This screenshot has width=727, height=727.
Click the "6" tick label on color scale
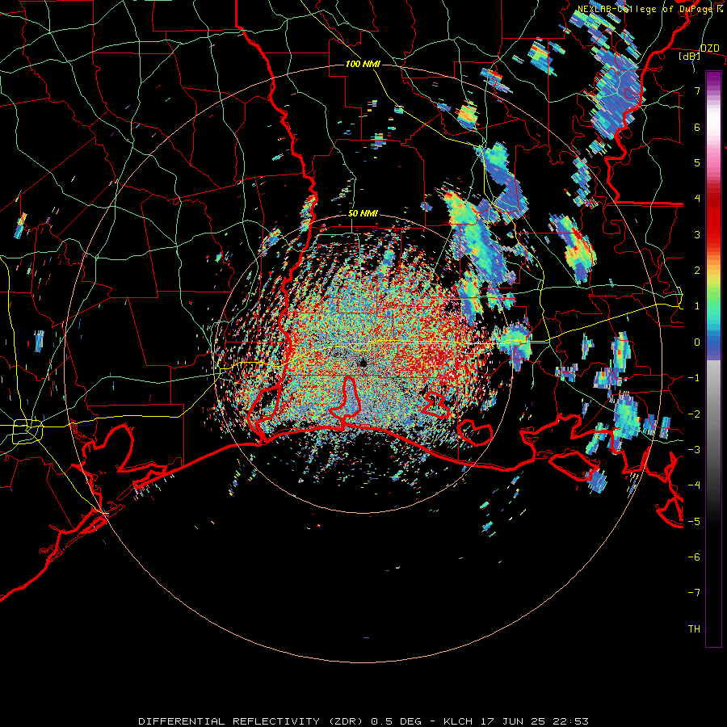[x=697, y=127]
